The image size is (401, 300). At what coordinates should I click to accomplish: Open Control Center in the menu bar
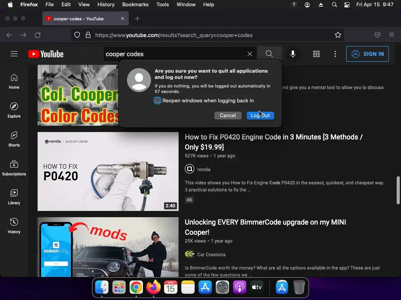tap(347, 5)
